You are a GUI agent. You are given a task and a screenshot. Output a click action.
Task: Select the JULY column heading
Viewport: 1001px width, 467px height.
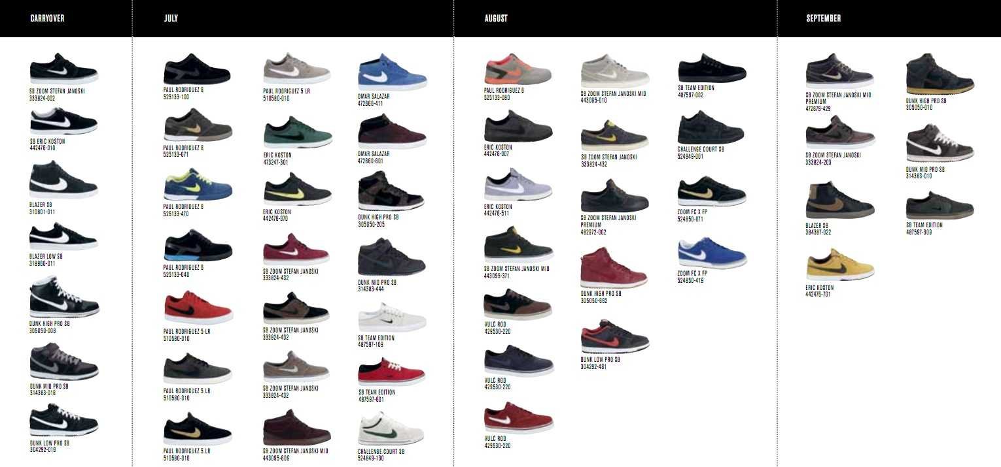tap(171, 18)
